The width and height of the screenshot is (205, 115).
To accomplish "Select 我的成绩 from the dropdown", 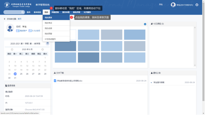I will [48, 28].
